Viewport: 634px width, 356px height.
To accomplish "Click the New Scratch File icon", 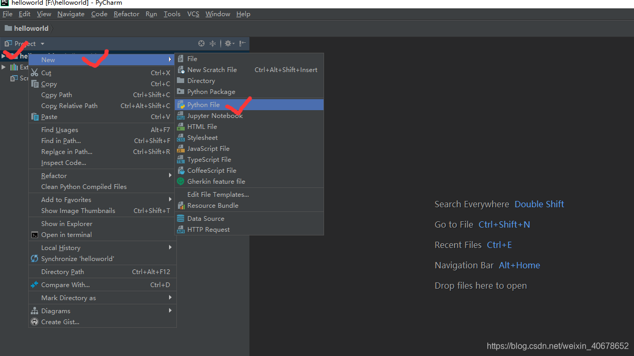I will point(181,70).
